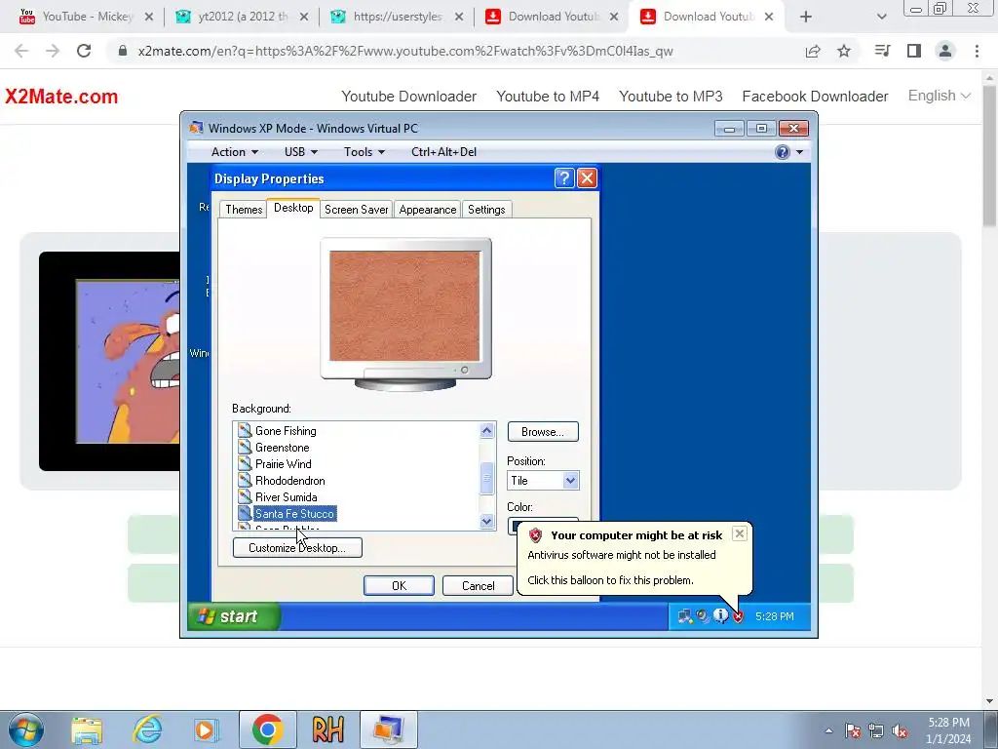Screen dimensions: 998x749
Task: Reload the x2mate page
Action: (84, 51)
